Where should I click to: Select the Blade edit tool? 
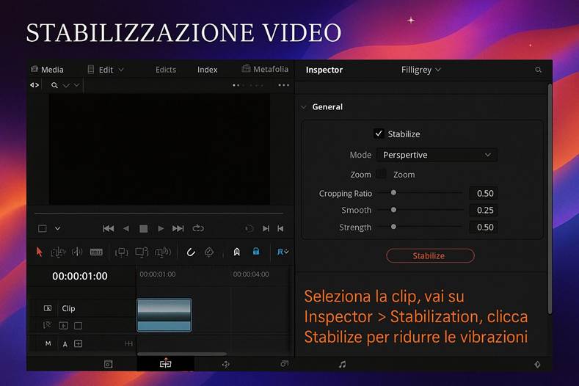96,252
